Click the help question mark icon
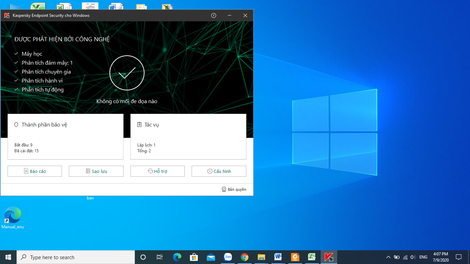The height and width of the screenshot is (264, 470). click(x=214, y=15)
